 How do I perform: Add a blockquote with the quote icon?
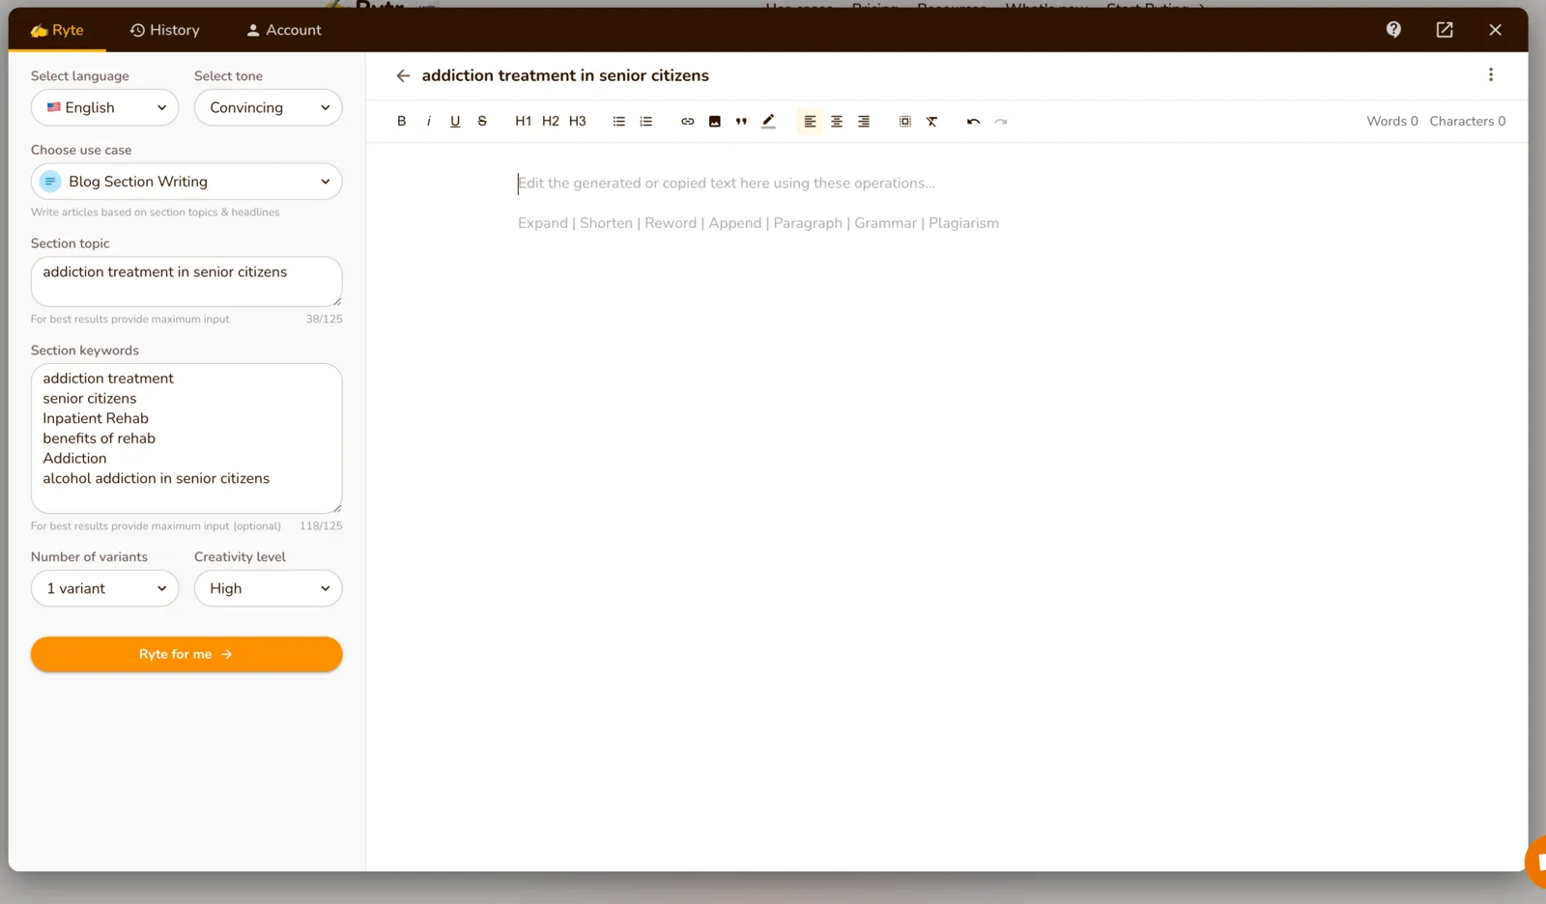pyautogui.click(x=741, y=122)
